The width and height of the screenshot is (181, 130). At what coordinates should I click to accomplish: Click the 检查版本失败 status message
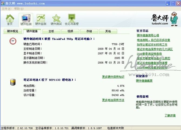click(116, 128)
